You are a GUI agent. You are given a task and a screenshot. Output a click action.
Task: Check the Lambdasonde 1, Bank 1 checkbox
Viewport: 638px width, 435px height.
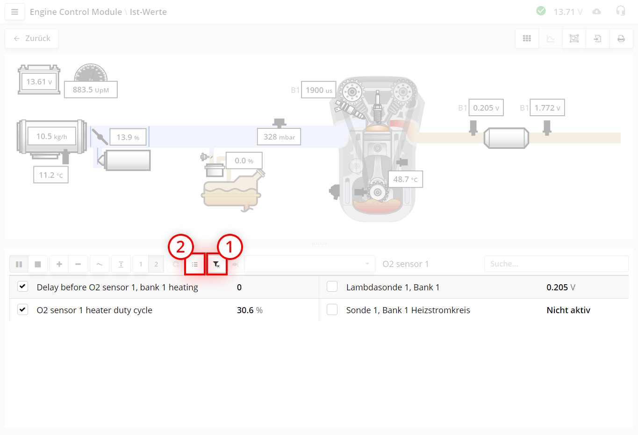point(332,287)
